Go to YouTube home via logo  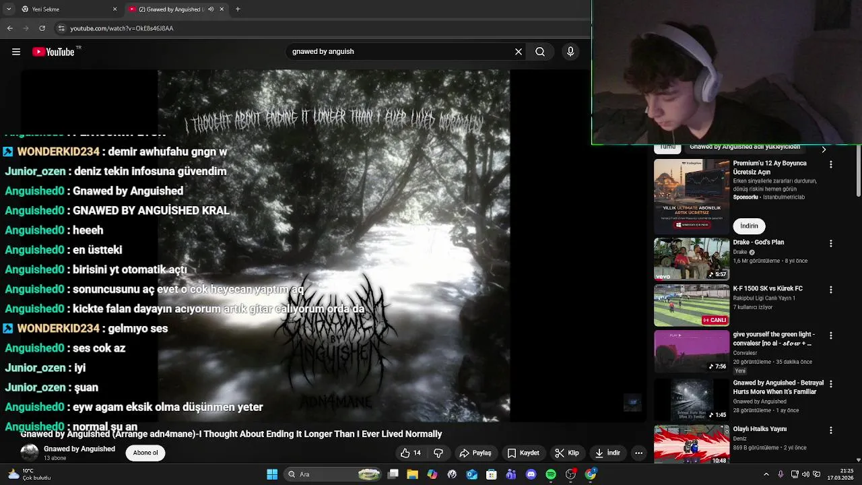click(x=54, y=52)
